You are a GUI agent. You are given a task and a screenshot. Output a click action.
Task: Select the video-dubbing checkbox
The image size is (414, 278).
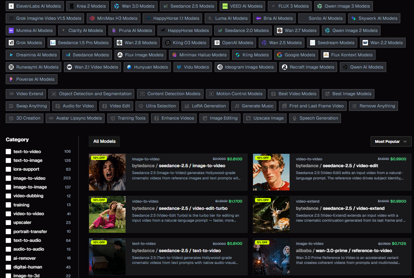tap(8, 196)
